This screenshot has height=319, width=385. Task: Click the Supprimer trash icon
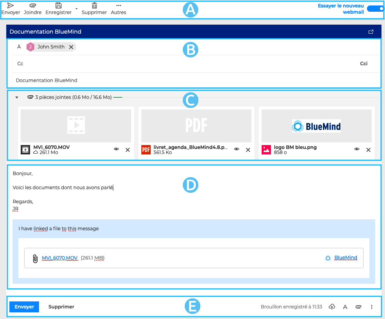(94, 5)
